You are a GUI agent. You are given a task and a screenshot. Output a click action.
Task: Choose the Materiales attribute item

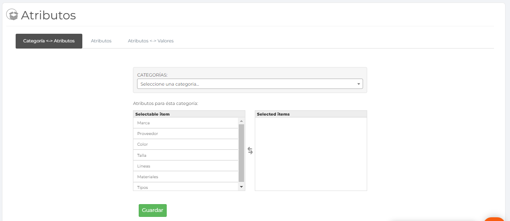[x=186, y=177]
